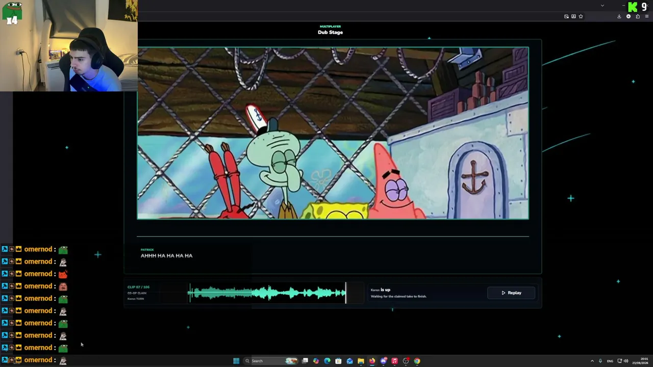Open the taskbar clock and date
The image size is (653, 367).
pyautogui.click(x=640, y=361)
